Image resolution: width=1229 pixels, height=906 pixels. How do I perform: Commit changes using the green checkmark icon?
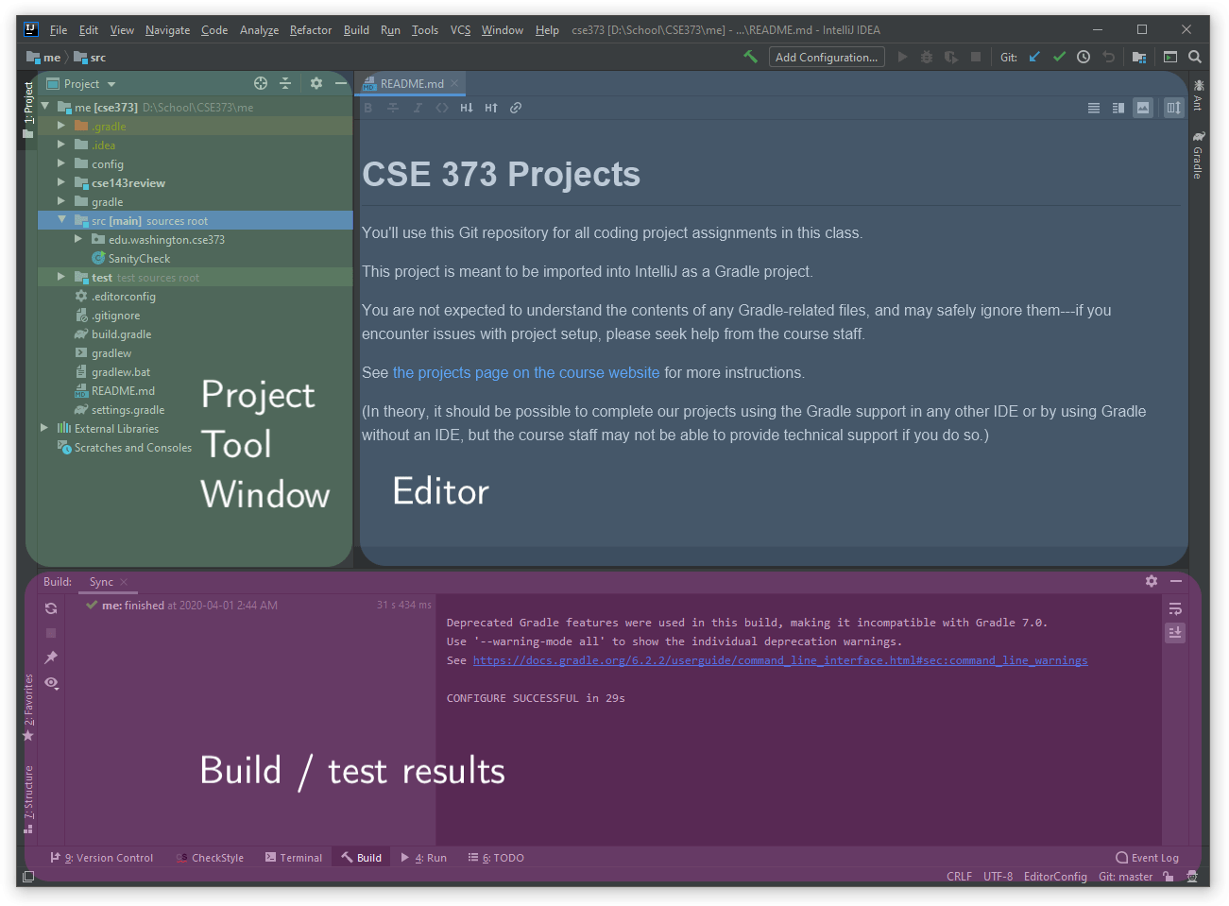pyautogui.click(x=1059, y=57)
